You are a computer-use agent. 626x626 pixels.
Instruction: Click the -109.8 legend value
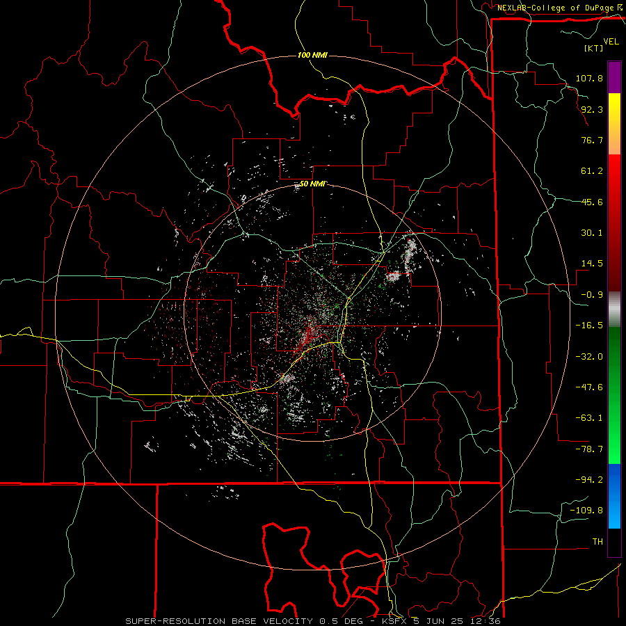pos(586,511)
